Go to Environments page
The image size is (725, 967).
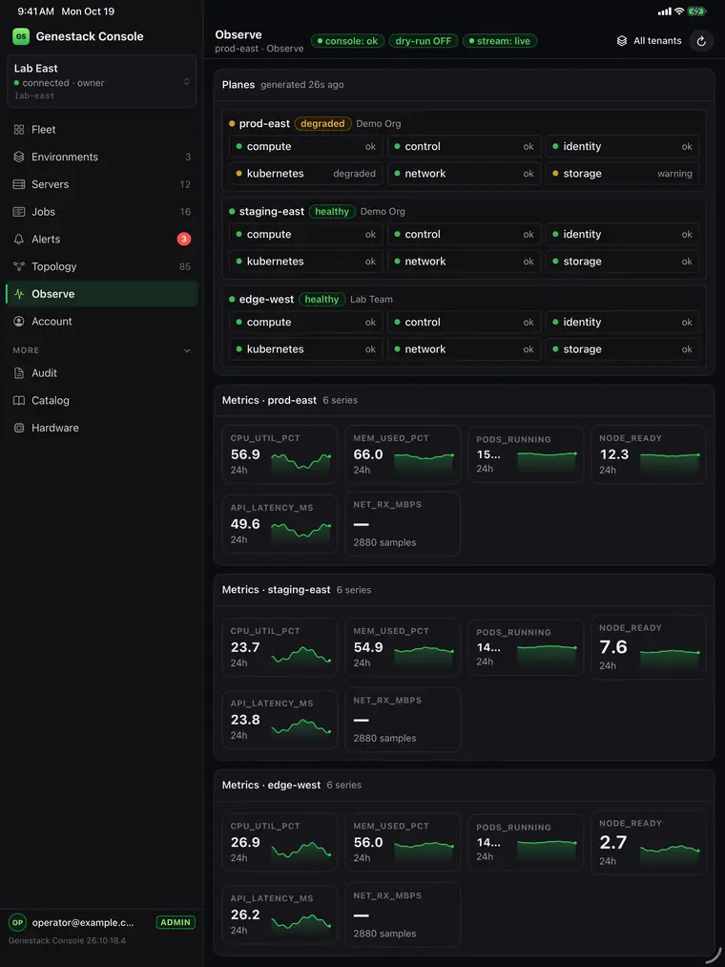tap(102, 157)
